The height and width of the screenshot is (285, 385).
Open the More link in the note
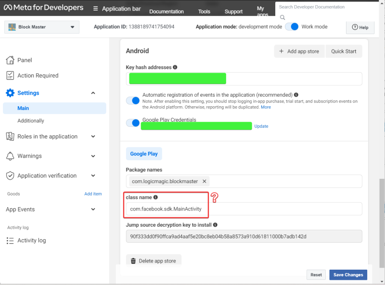(266, 107)
